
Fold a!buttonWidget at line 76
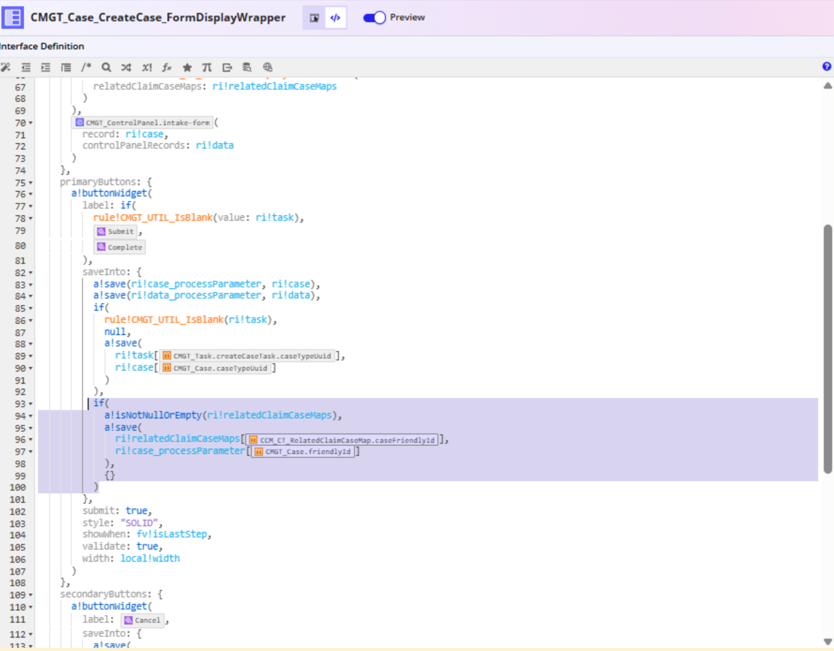click(31, 194)
